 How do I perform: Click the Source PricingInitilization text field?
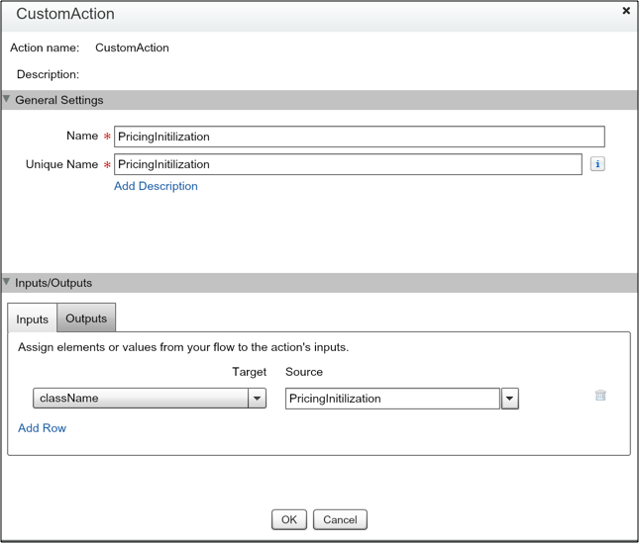392,399
